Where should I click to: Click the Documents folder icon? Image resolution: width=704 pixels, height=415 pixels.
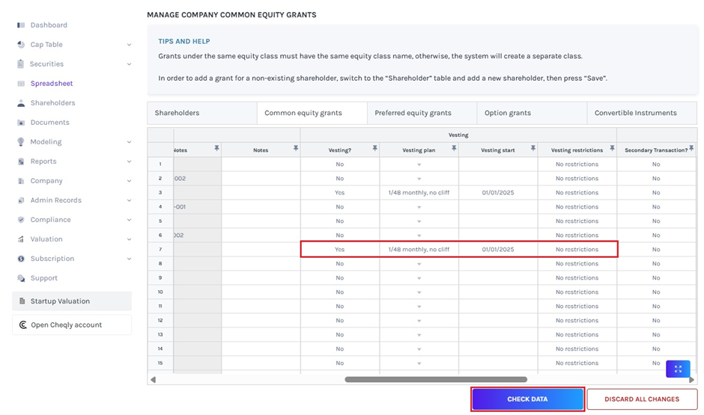coord(21,123)
